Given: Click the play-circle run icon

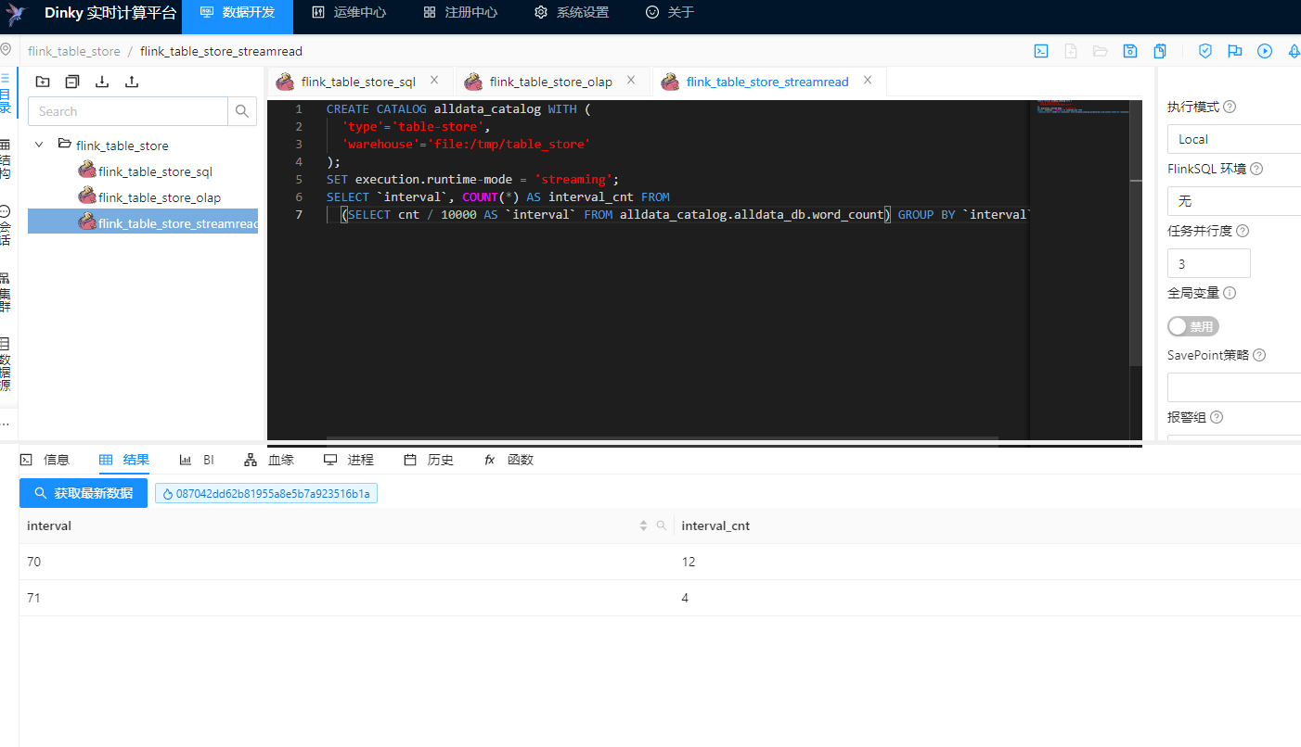Looking at the screenshot, I should click(x=1265, y=51).
